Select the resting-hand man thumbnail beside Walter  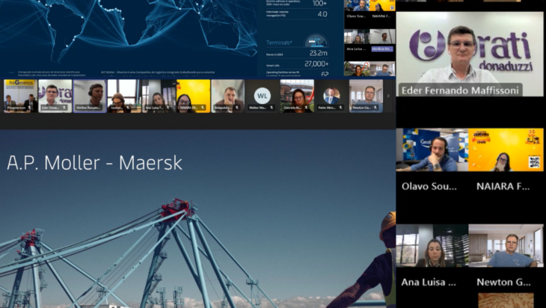click(227, 96)
